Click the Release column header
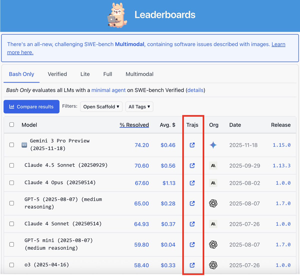The height and width of the screenshot is (276, 300). click(x=281, y=125)
